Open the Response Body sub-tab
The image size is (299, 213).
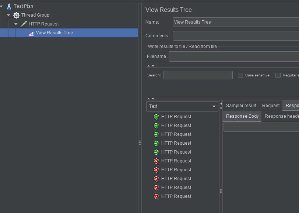coord(242,116)
